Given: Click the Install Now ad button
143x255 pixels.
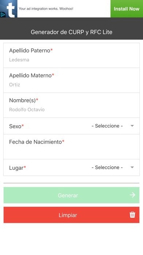Looking at the screenshot, I should 127,9.
